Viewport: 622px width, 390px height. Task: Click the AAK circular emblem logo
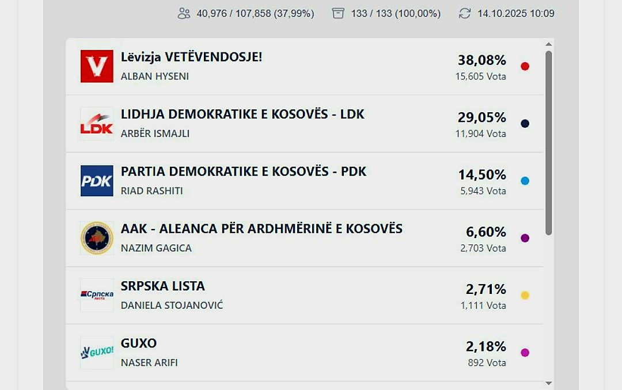pos(97,238)
